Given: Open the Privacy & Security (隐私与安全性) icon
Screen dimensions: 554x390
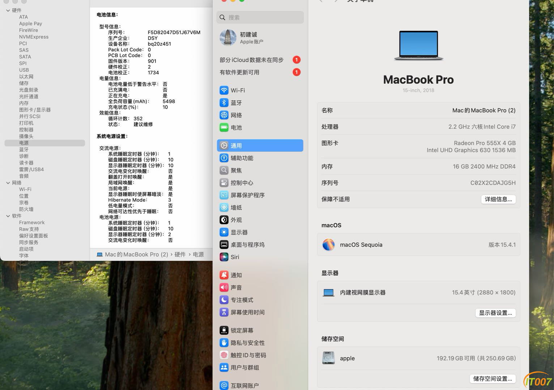Looking at the screenshot, I should coord(224,343).
